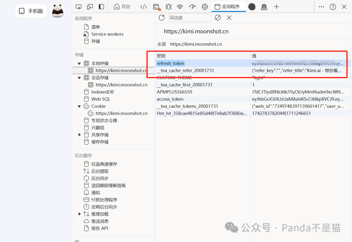Open DevTools settings gear
The width and height of the screenshot is (352, 242).
click(205, 7)
